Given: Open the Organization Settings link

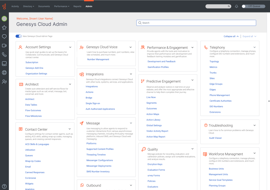Looking at the screenshot, I should point(36,74).
